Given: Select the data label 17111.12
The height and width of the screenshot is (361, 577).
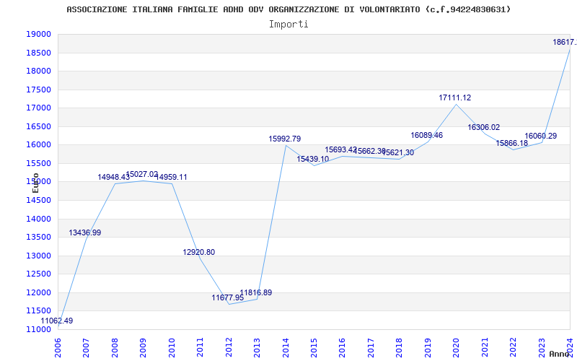Looking at the screenshot, I should click(x=454, y=98).
